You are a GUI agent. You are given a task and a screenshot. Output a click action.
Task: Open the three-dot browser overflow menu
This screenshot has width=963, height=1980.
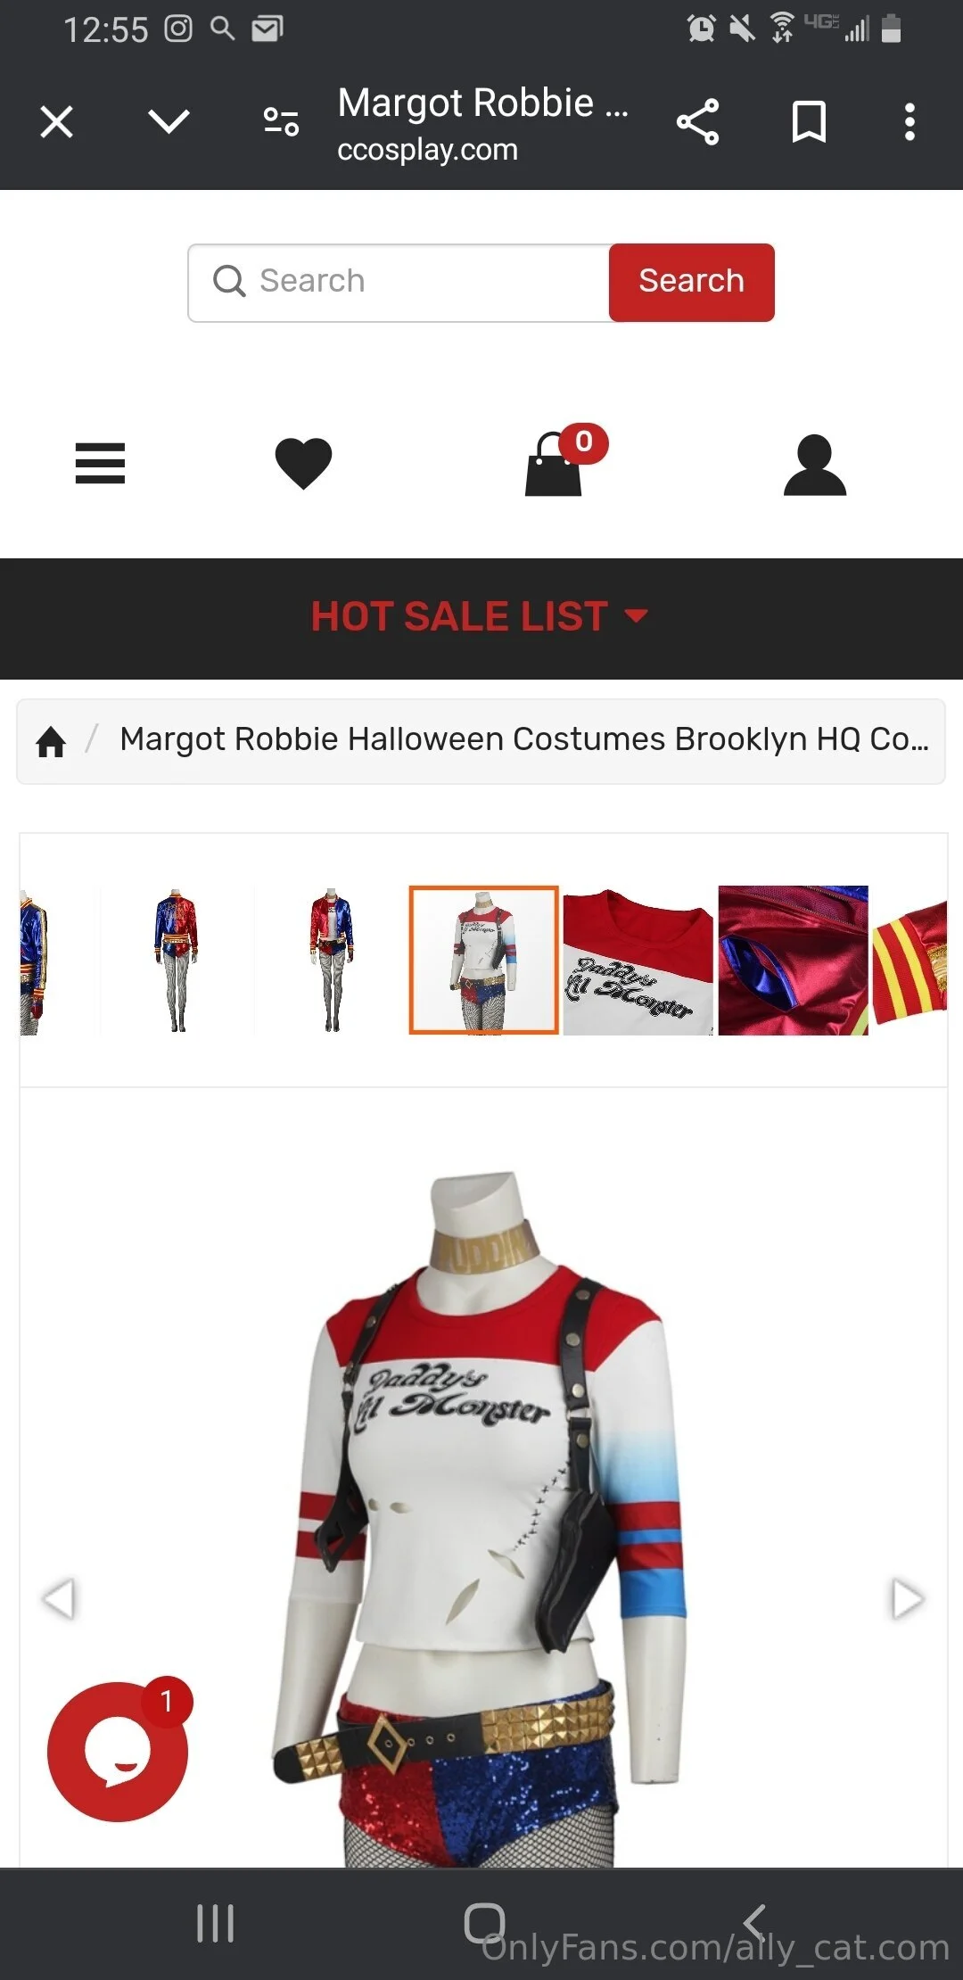tap(909, 122)
